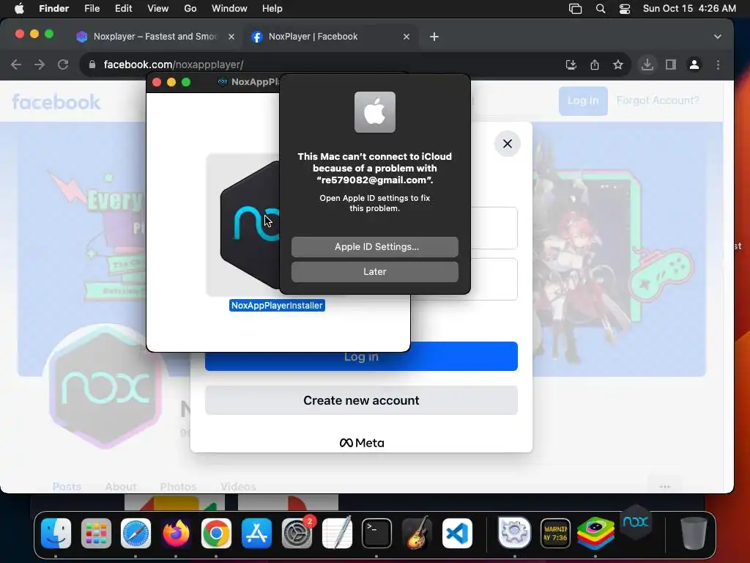The image size is (750, 563).
Task: Open Chrome downloads icon
Action: click(647, 65)
